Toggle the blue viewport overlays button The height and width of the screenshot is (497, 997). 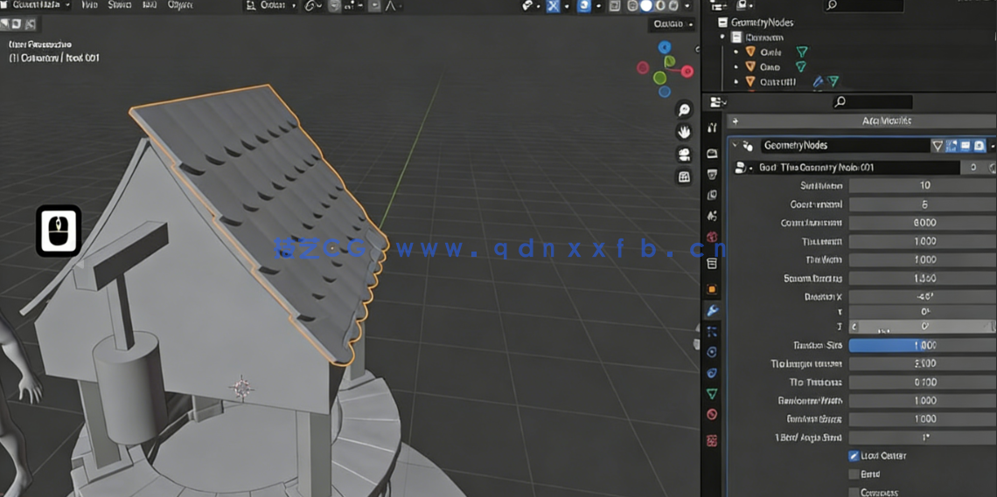(583, 6)
